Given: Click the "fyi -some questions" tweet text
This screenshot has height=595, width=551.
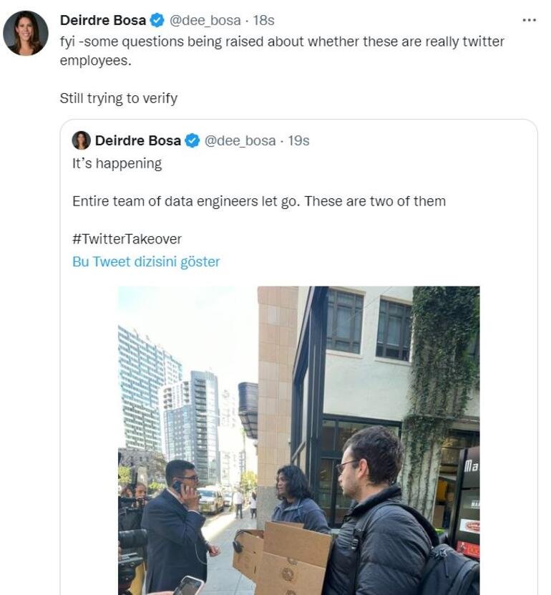Looking at the screenshot, I should 282,42.
